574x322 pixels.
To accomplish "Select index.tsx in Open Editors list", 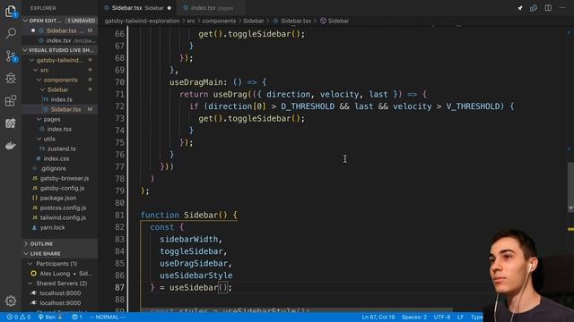I will tap(59, 40).
